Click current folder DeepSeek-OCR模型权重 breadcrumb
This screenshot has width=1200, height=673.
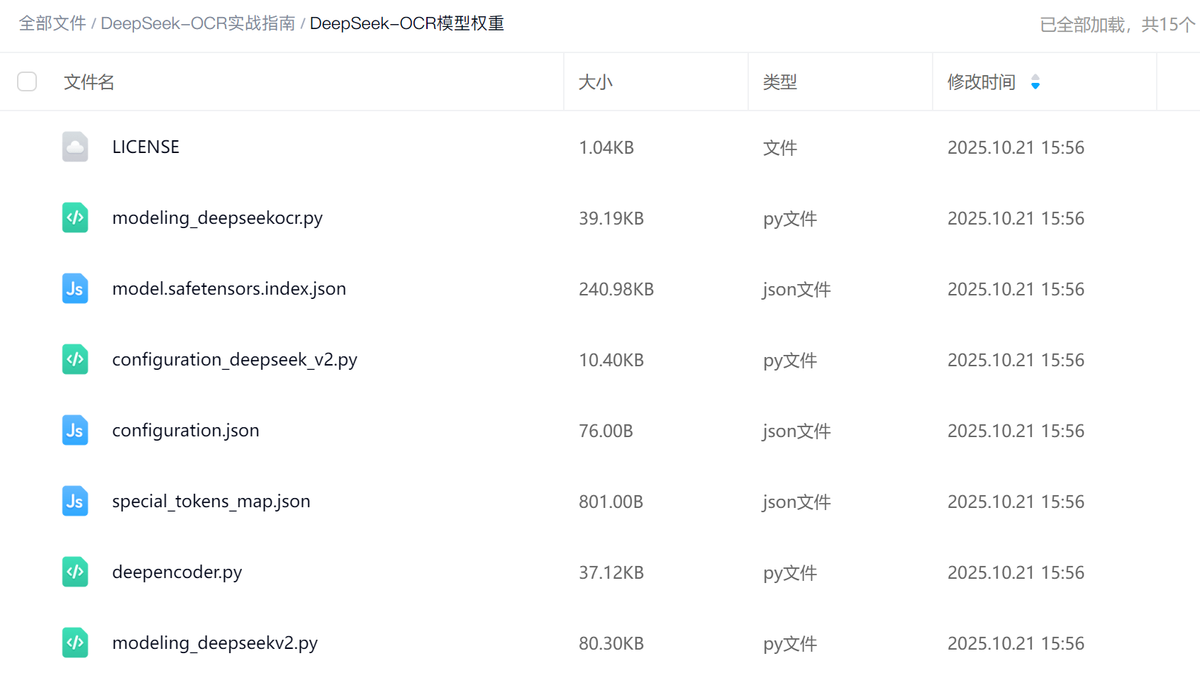click(x=407, y=23)
